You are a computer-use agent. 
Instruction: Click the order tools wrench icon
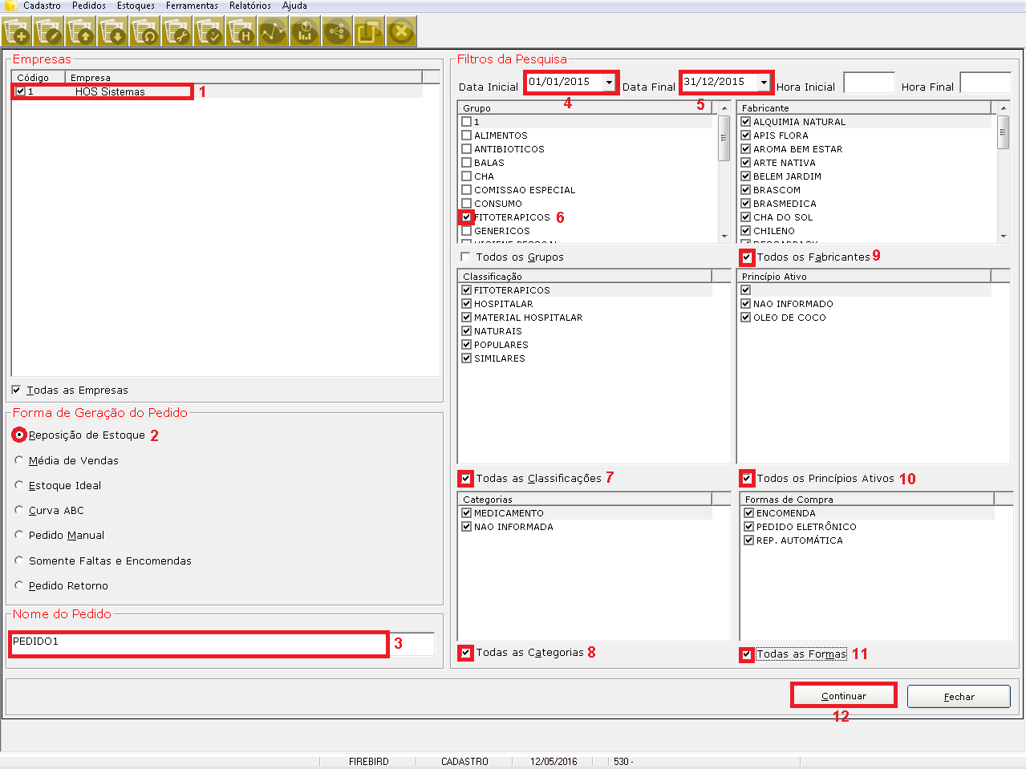pos(177,33)
